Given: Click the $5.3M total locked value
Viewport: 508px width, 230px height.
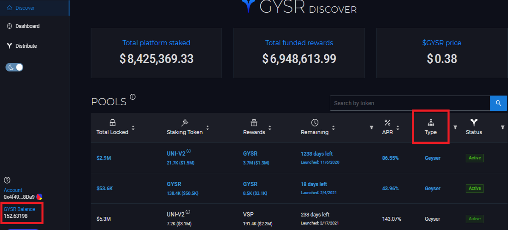Looking at the screenshot, I should (x=103, y=219).
